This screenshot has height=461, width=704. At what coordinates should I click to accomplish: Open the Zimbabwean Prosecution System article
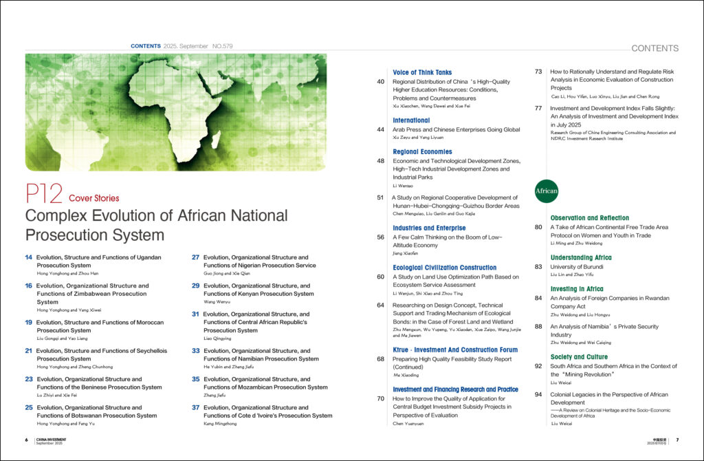[93, 293]
